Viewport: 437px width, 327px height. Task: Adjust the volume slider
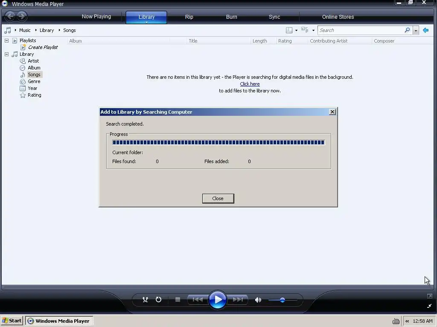(283, 300)
